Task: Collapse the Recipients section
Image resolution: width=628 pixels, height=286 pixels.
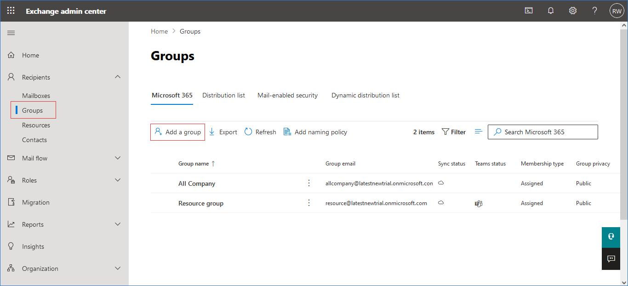Action: click(x=118, y=77)
